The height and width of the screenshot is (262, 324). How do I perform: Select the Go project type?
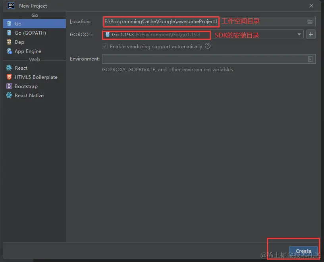click(35, 23)
